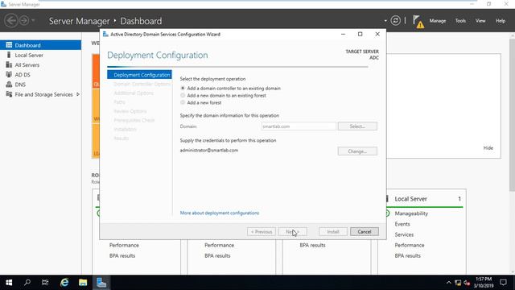This screenshot has height=290, width=515.
Task: Open the Windows Start menu
Action: pyautogui.click(x=9, y=283)
